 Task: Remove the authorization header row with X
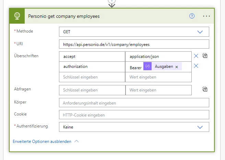(196, 66)
